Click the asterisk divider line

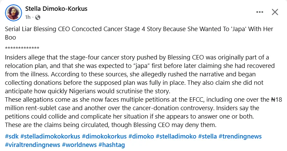click(22, 48)
